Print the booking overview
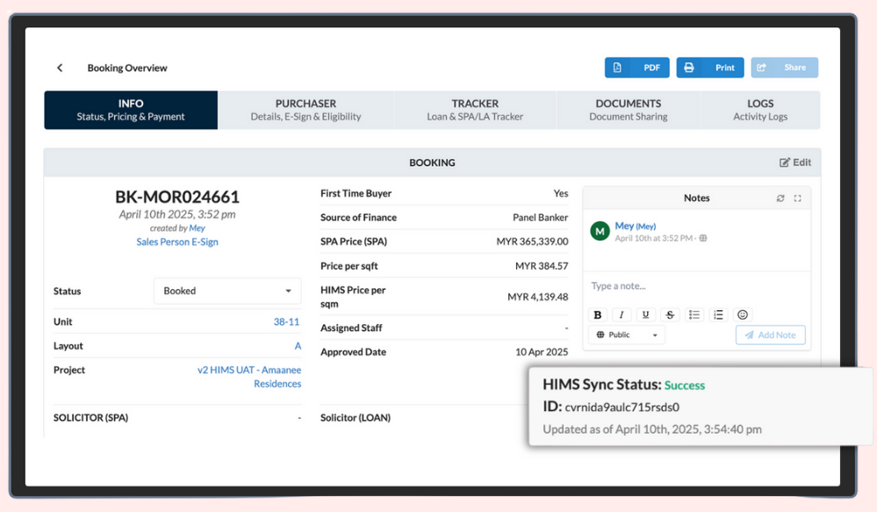 click(710, 68)
